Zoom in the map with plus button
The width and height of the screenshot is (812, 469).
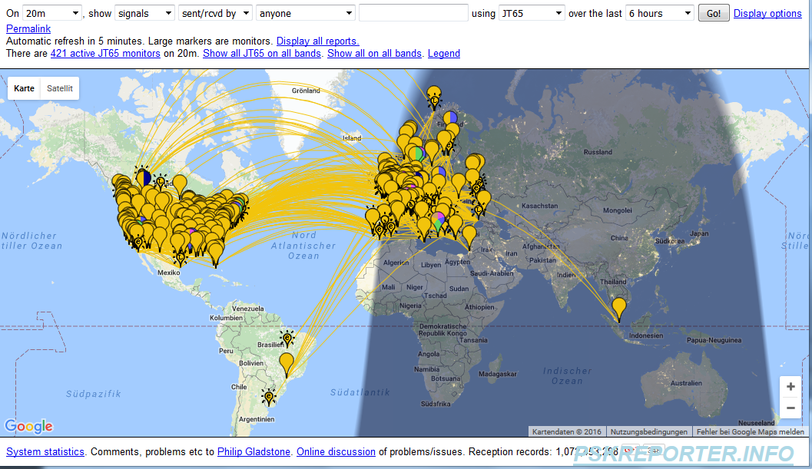pyautogui.click(x=790, y=386)
